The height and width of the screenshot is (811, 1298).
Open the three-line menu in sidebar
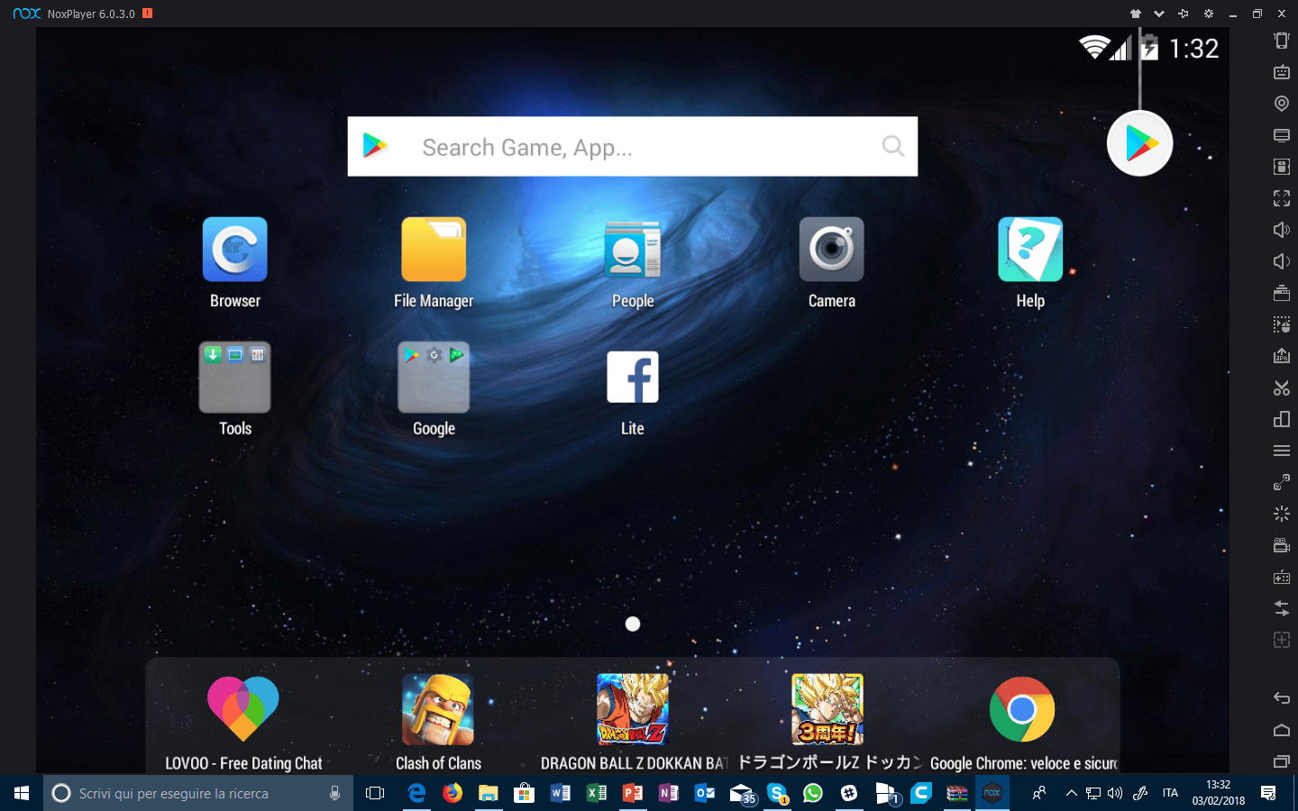coord(1282,451)
